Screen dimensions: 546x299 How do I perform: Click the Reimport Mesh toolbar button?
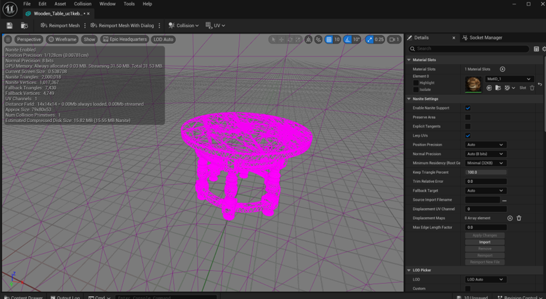pos(60,25)
